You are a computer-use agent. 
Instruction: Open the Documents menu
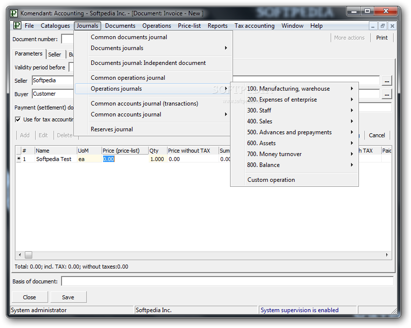[x=120, y=26]
